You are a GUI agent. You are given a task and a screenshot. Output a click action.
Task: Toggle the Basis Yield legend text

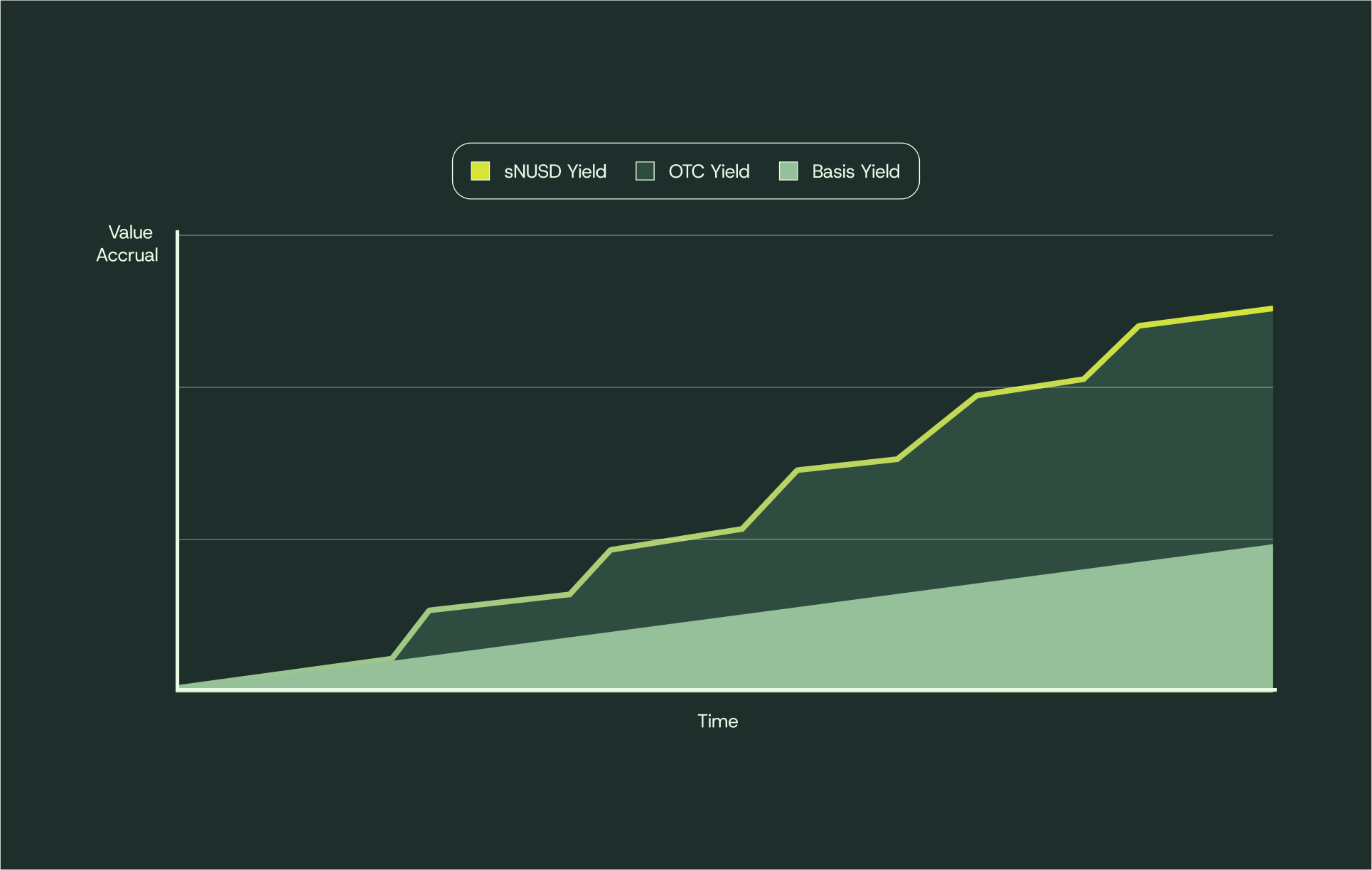tap(855, 172)
